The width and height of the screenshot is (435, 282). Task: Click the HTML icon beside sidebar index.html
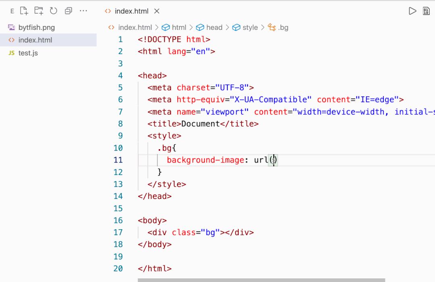(11, 40)
